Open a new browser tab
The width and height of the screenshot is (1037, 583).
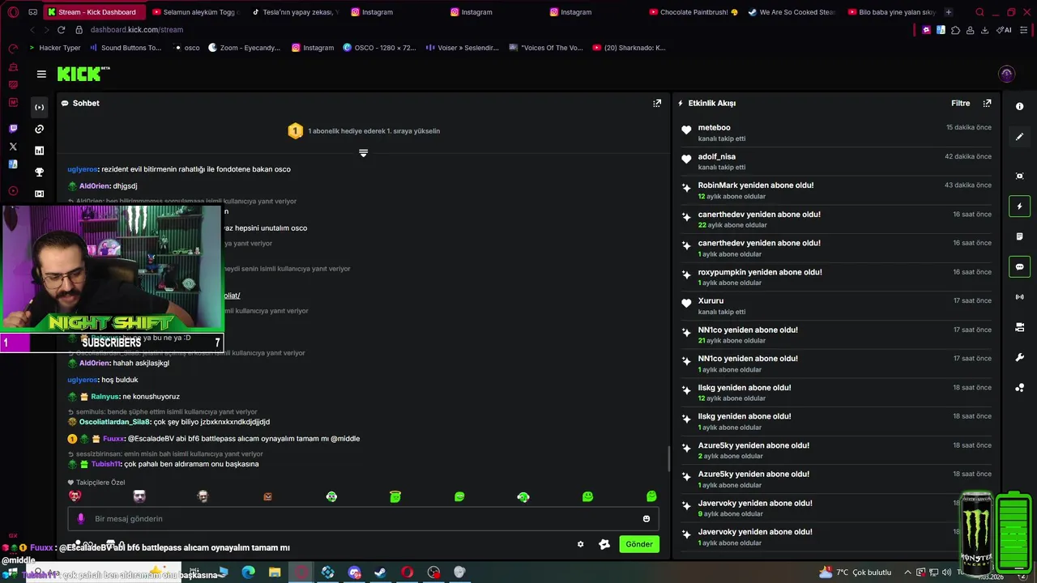pyautogui.click(x=949, y=12)
